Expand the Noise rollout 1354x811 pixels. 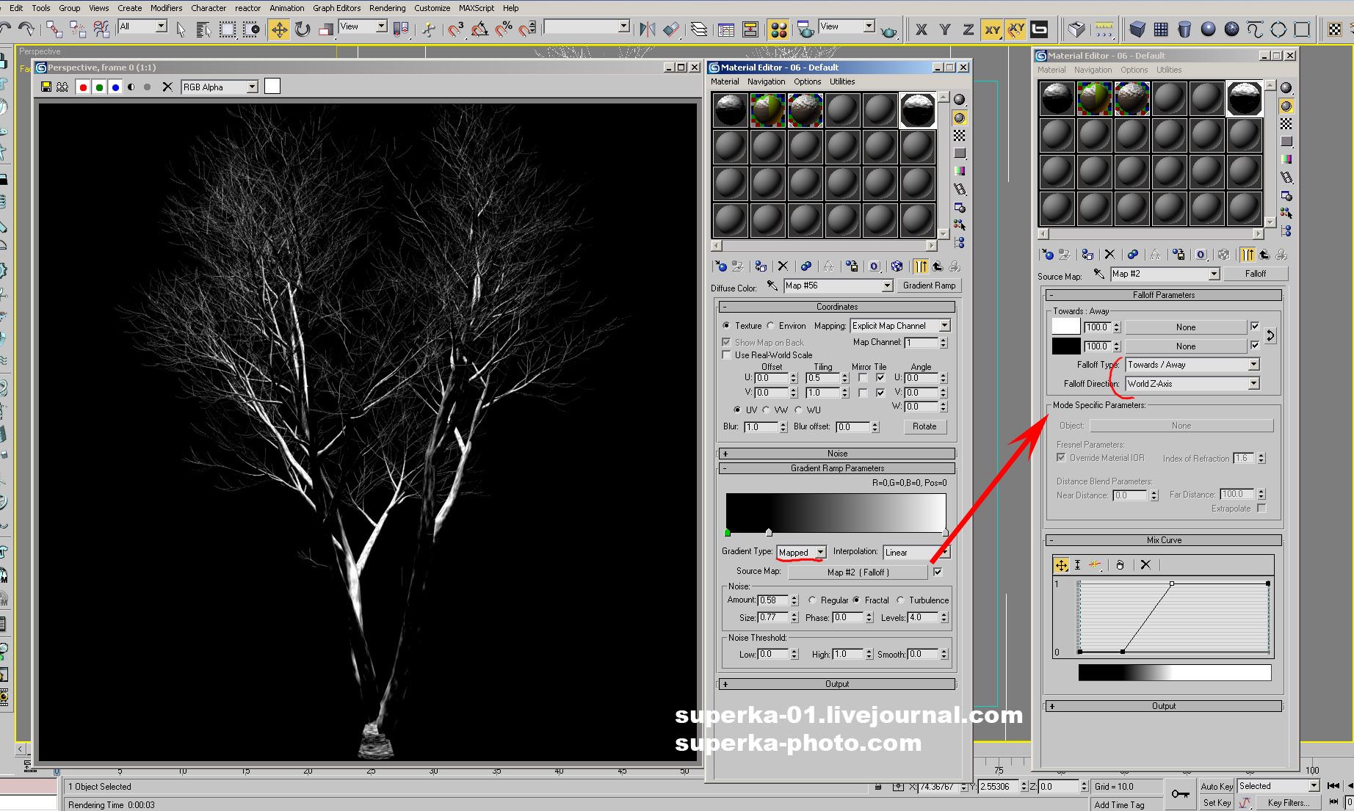837,454
